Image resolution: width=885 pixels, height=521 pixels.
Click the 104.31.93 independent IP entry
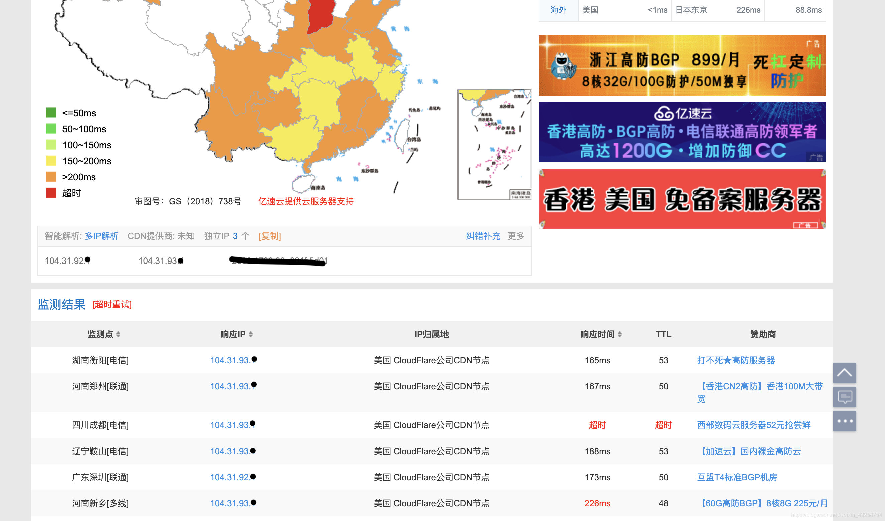click(161, 260)
